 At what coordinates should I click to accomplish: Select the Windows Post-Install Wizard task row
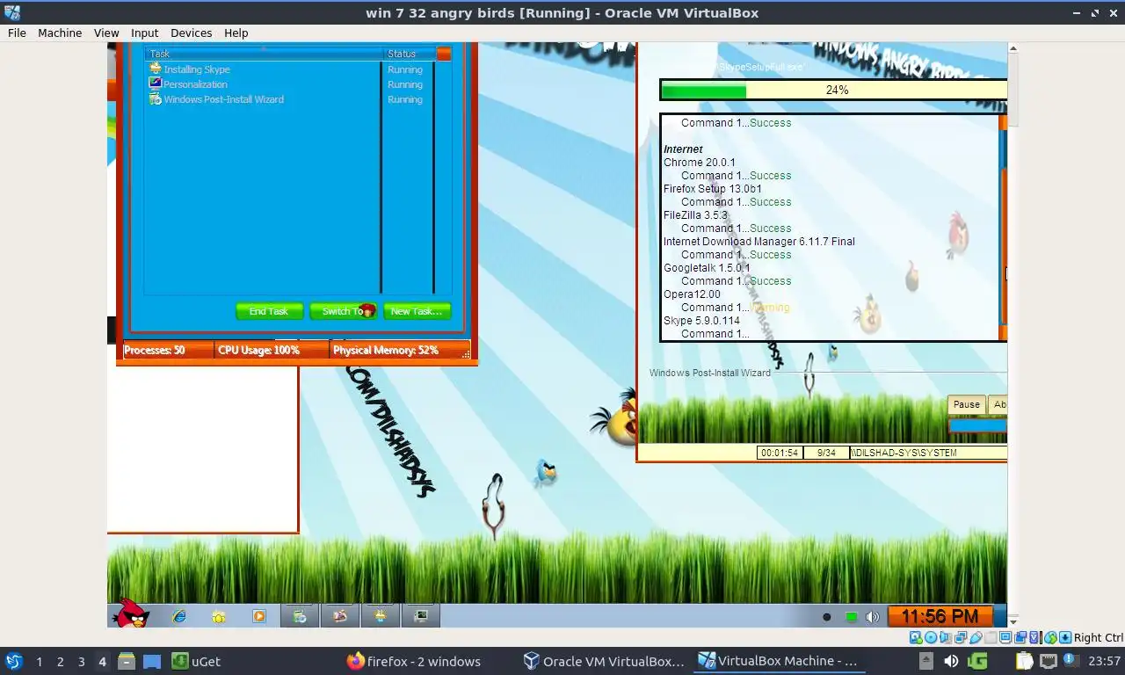290,99
